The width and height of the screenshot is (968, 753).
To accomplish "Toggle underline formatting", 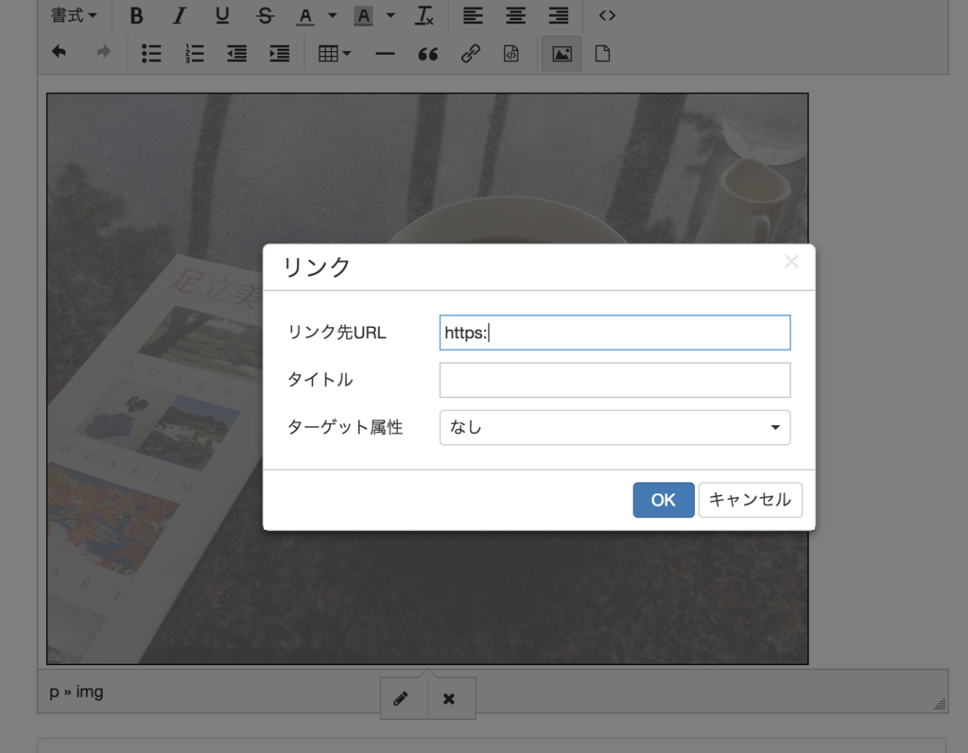I will click(x=222, y=16).
